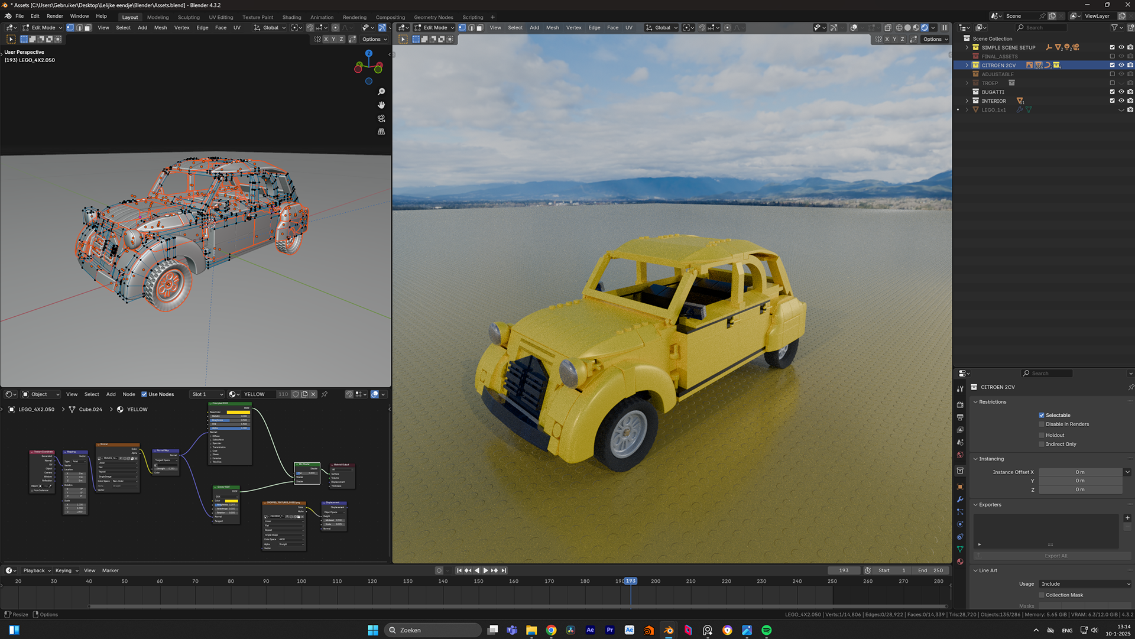The height and width of the screenshot is (639, 1135).
Task: Open the Modifiers wrench properties tab
Action: [960, 499]
